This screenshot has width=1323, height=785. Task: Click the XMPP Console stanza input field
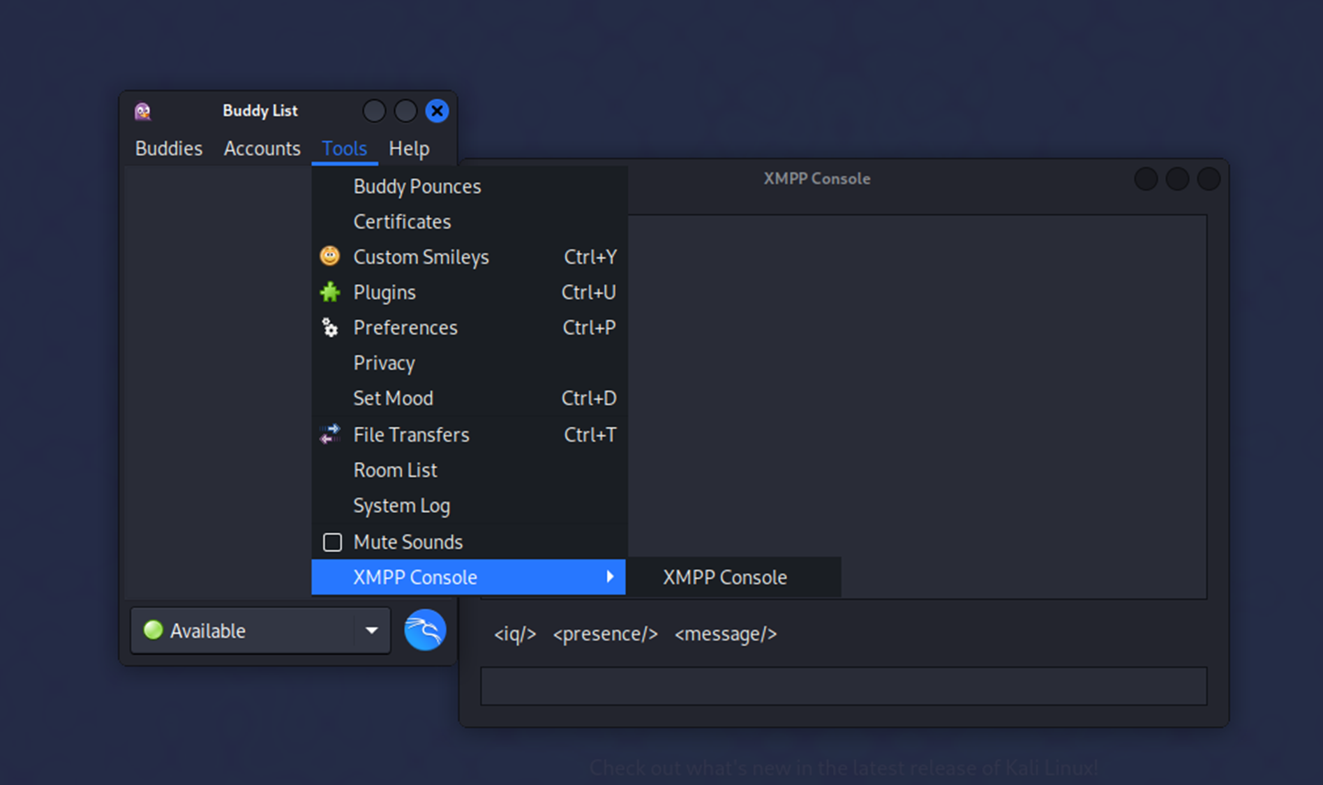(x=844, y=686)
